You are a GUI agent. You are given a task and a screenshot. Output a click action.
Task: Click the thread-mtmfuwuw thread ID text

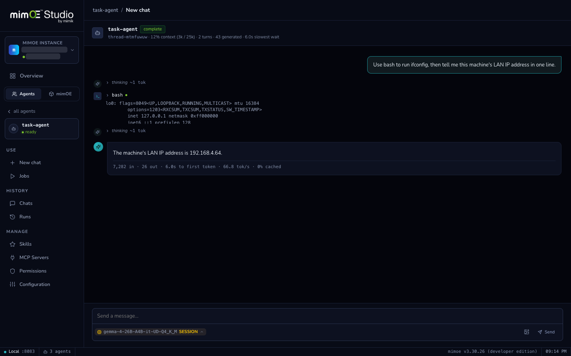tap(128, 37)
